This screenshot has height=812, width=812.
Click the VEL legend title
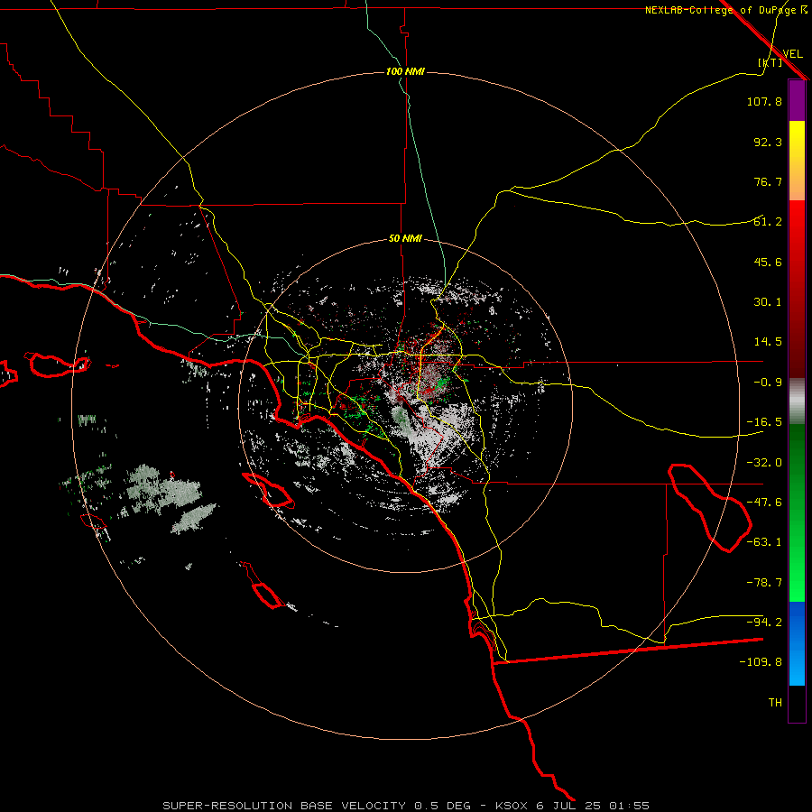(x=793, y=54)
